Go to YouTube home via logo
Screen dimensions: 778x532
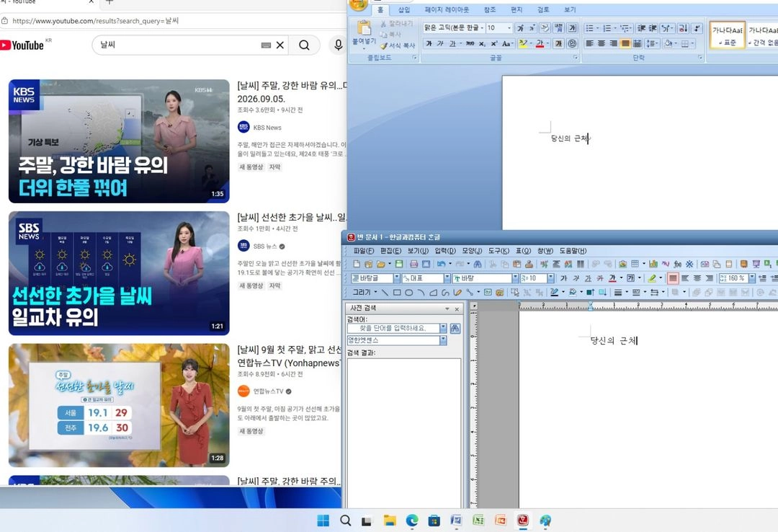[x=23, y=45]
